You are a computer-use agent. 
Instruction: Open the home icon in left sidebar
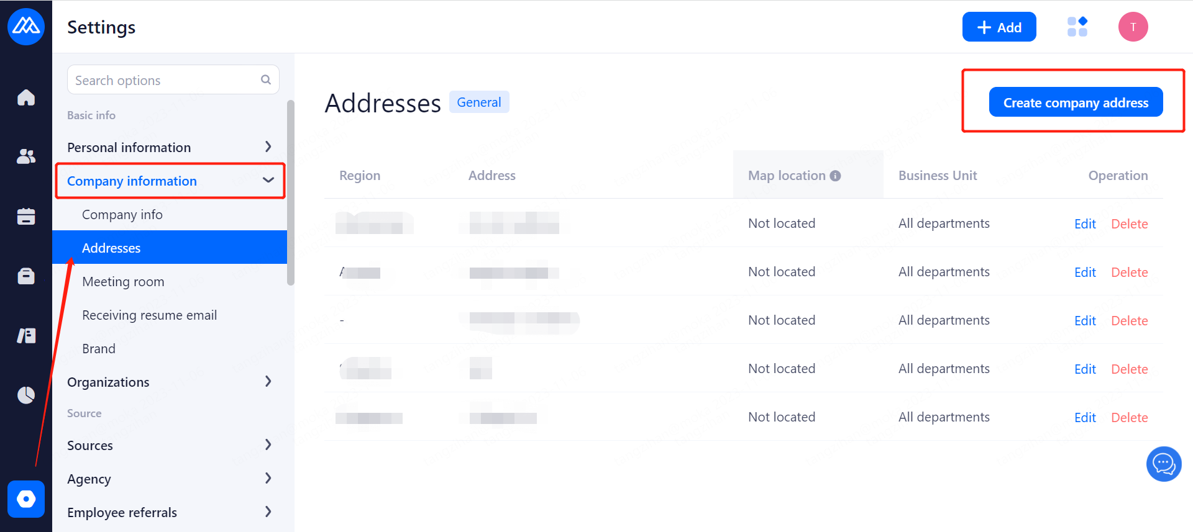[26, 97]
